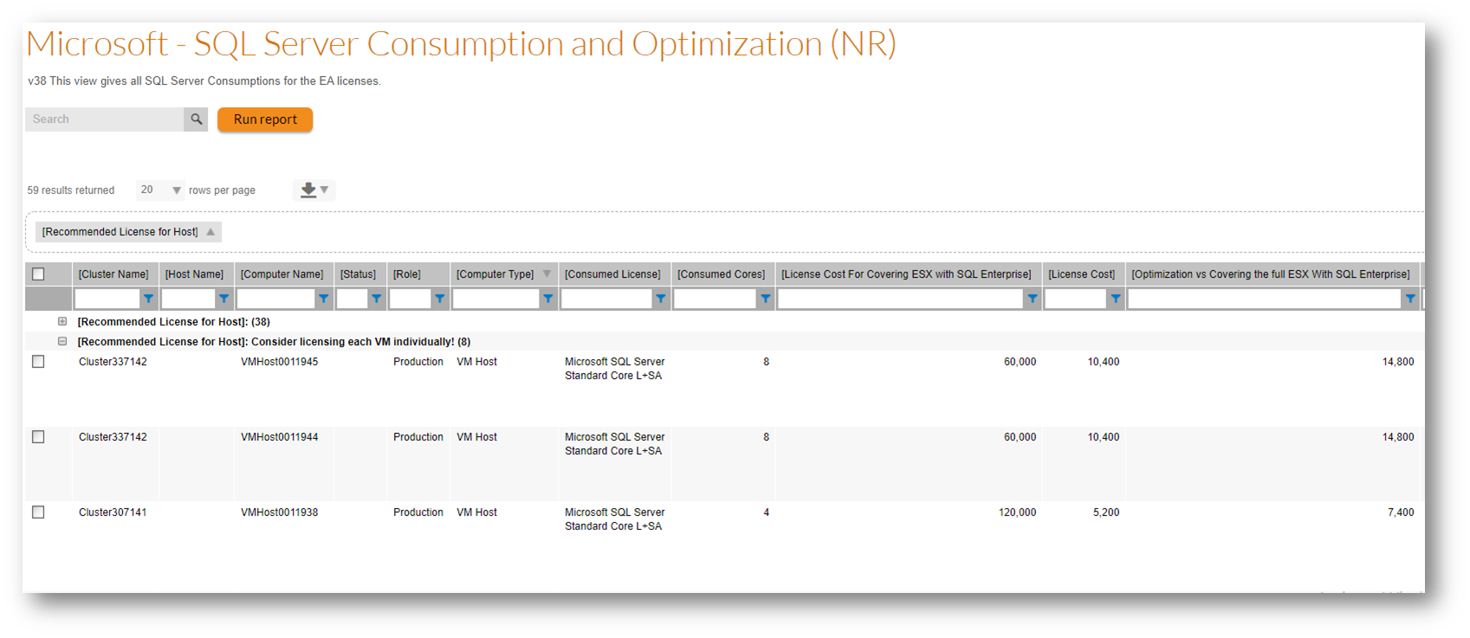Screen dimensions: 1470x638
Task: Click the License Cost column filter icon
Action: point(1115,299)
